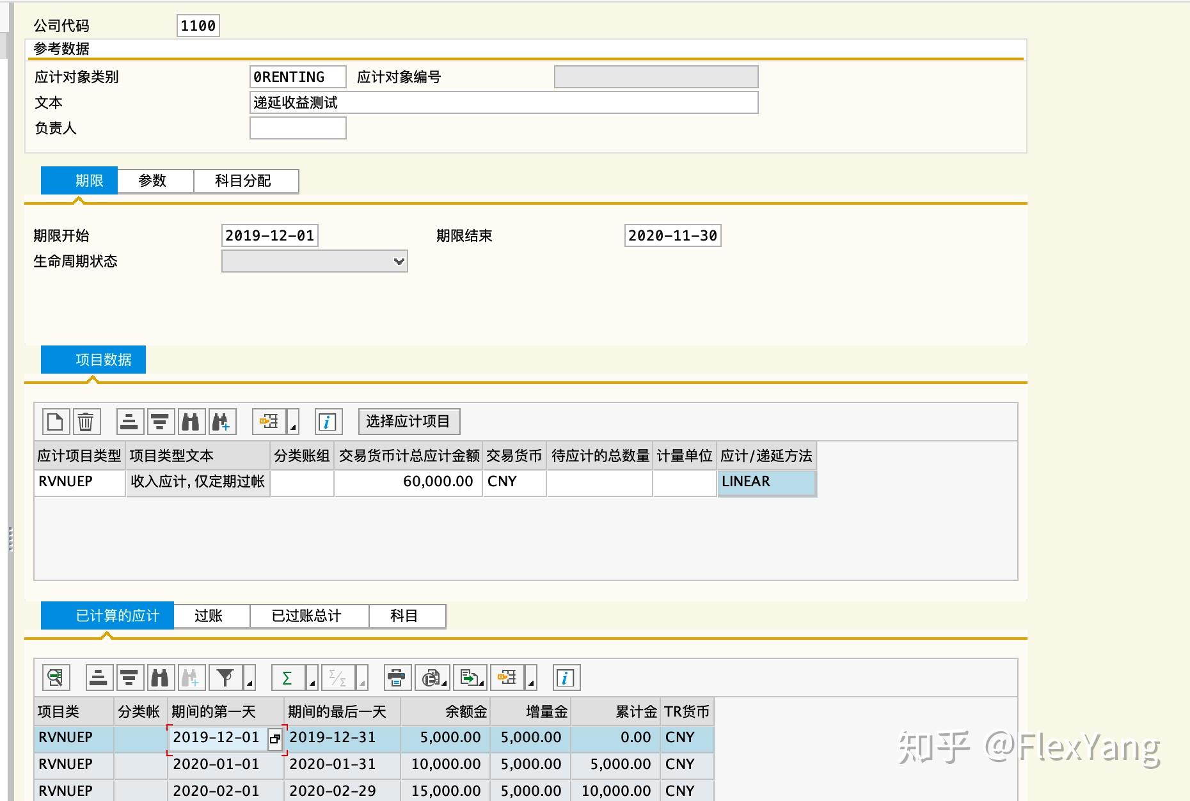The height and width of the screenshot is (801, 1190).
Task: Open the filter dropdown arrow
Action: point(250,678)
